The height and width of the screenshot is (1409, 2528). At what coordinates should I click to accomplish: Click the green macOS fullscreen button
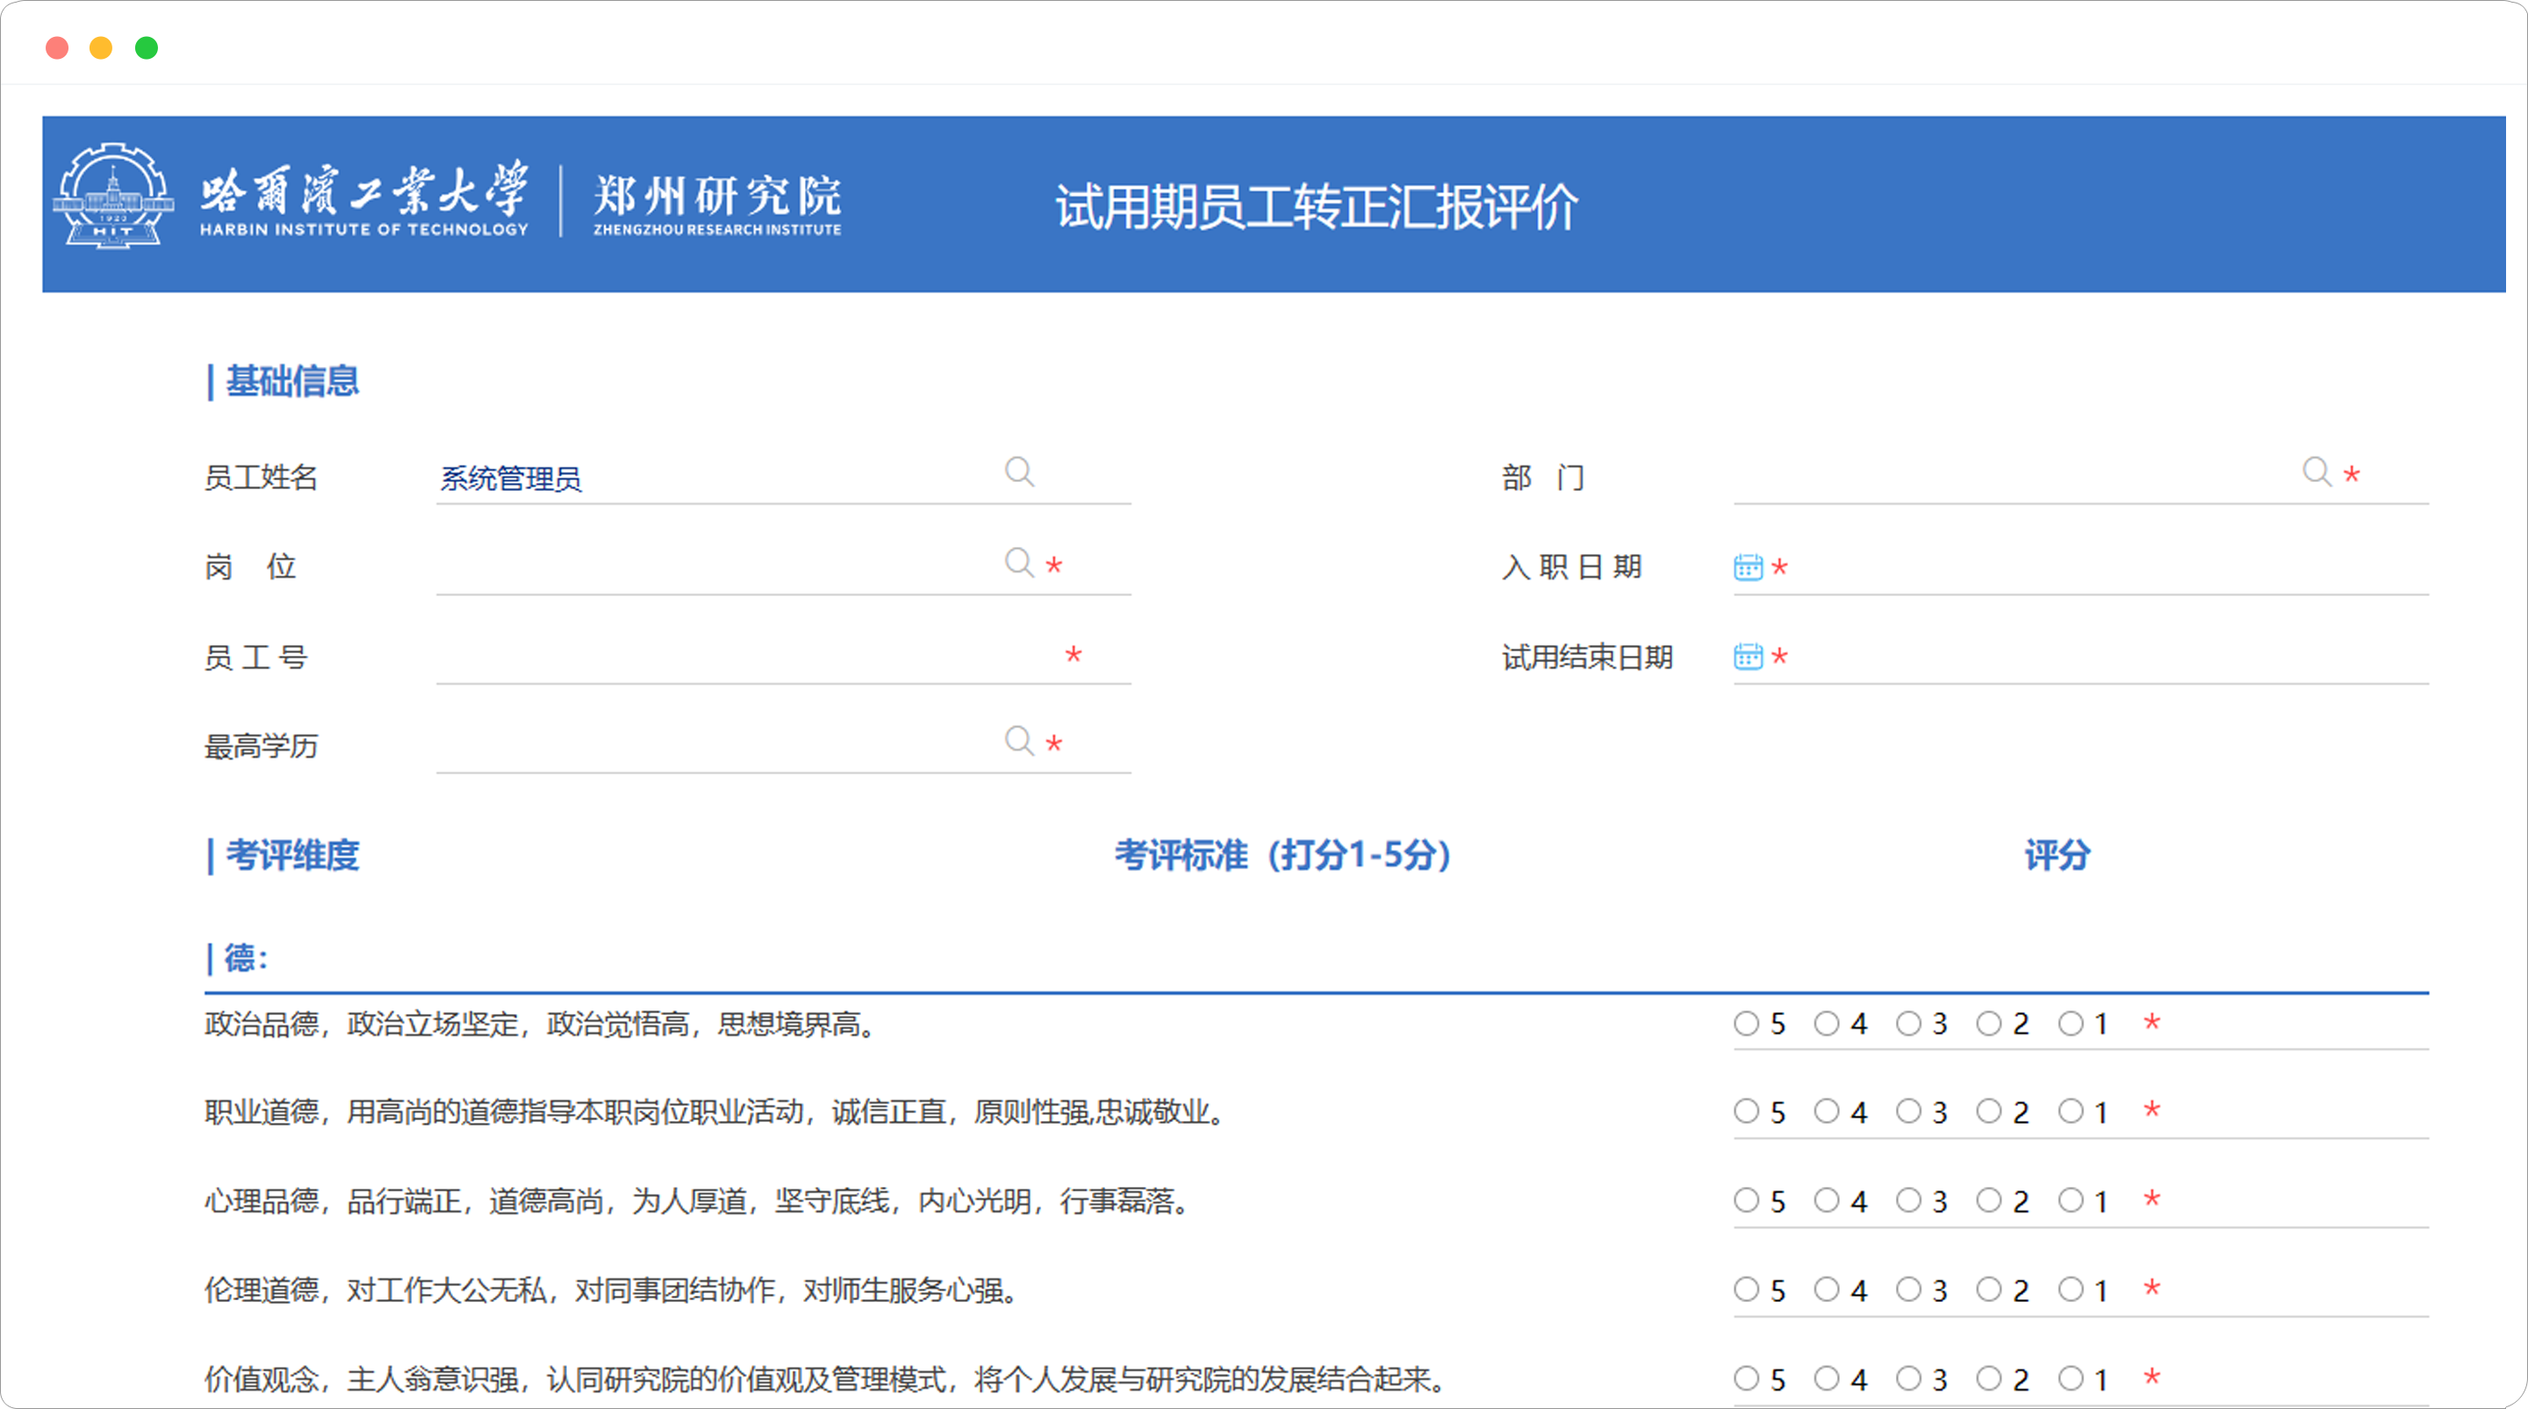tap(147, 47)
